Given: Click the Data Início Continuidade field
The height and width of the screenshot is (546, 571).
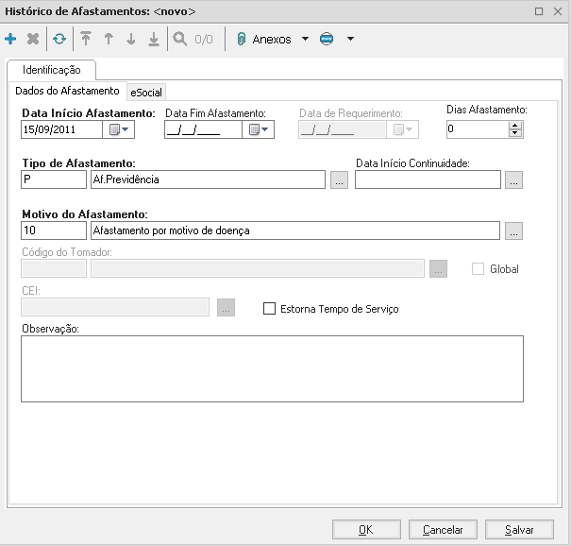Looking at the screenshot, I should click(x=428, y=179).
